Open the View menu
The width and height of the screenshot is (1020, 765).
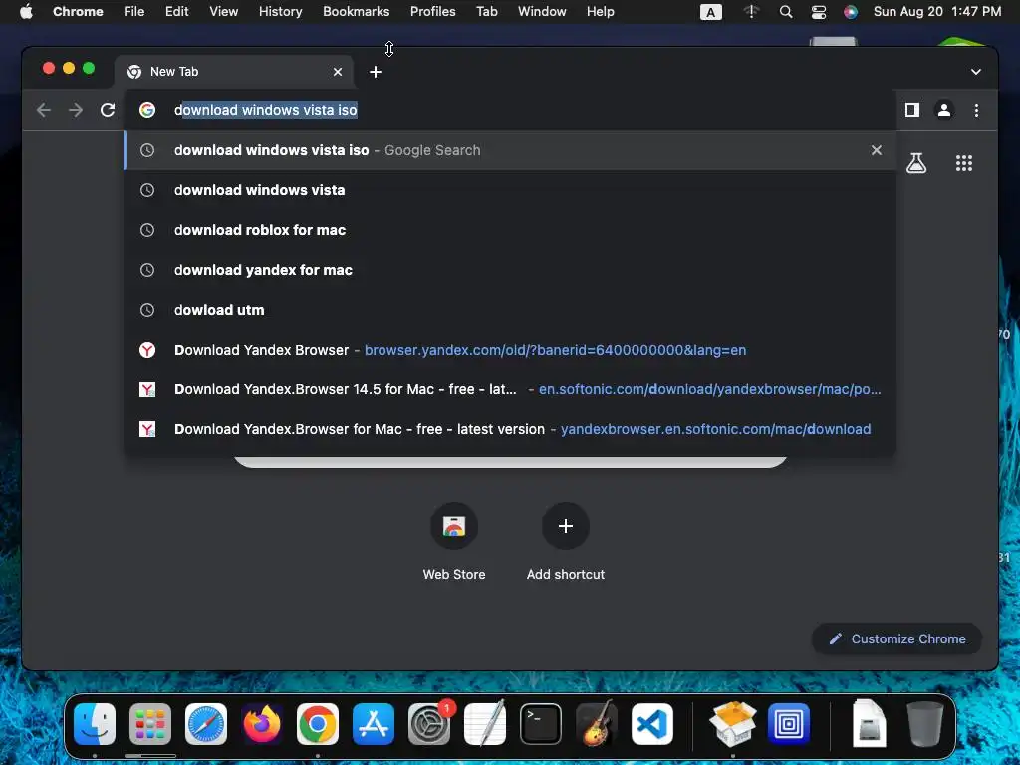(x=223, y=12)
